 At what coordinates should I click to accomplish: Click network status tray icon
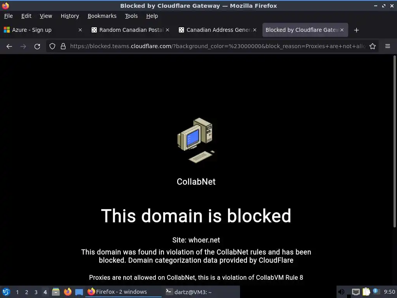click(x=356, y=292)
